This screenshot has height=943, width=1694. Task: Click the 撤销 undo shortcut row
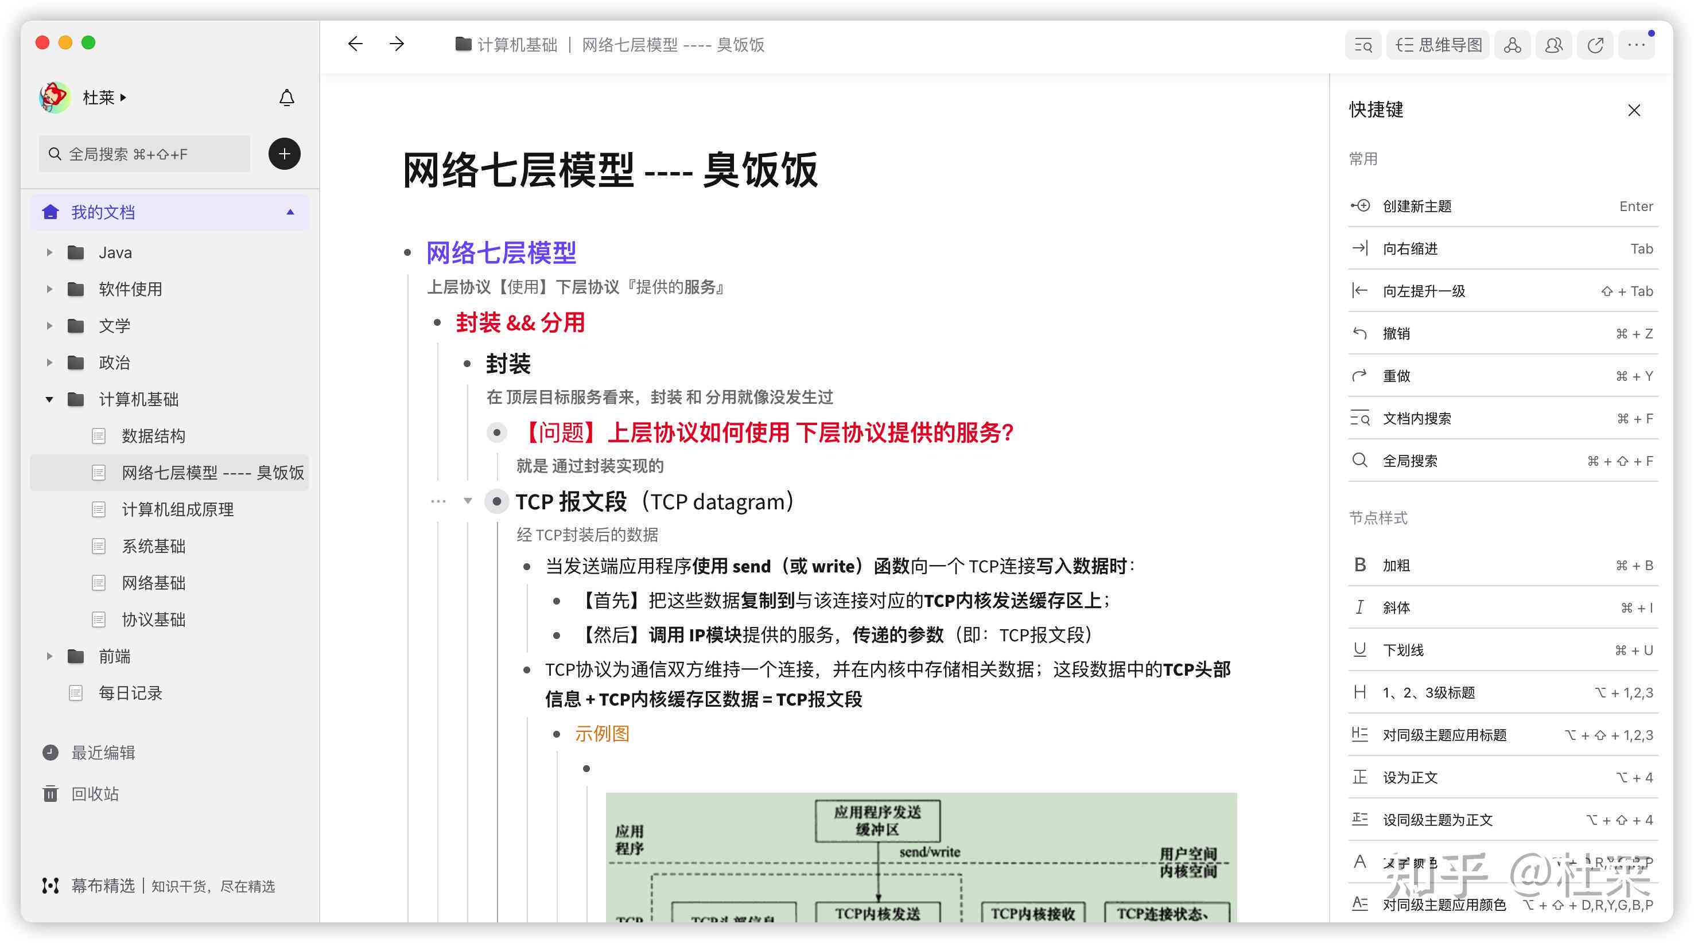coord(1503,333)
